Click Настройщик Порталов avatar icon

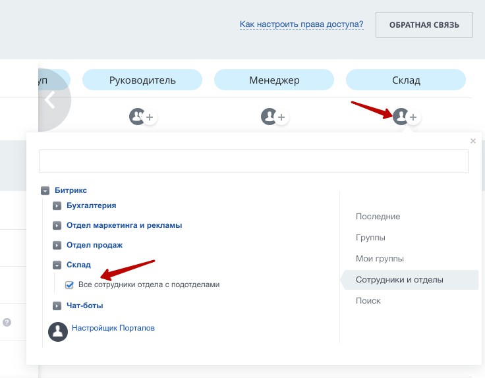[x=58, y=332]
